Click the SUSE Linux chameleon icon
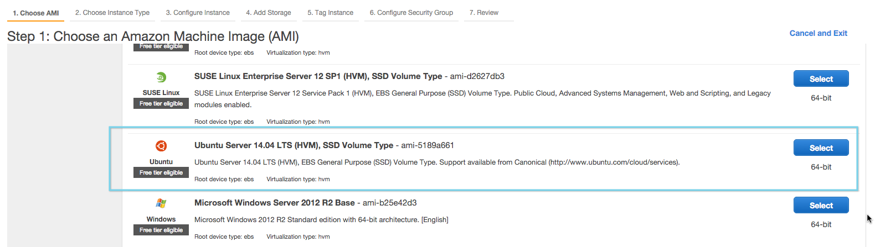Image resolution: width=875 pixels, height=247 pixels. tap(161, 77)
